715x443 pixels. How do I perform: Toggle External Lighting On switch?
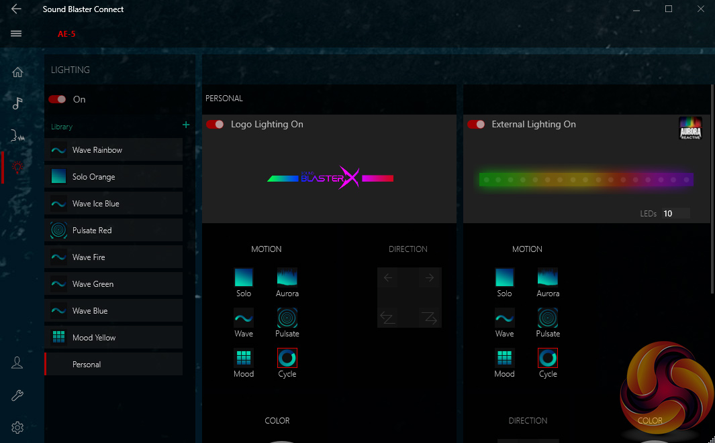(476, 124)
